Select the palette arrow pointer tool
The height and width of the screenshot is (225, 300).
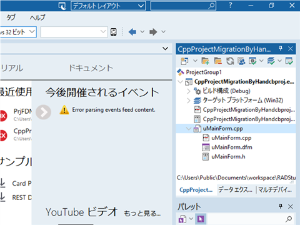(201, 219)
